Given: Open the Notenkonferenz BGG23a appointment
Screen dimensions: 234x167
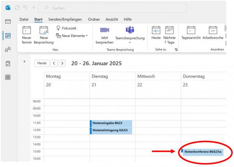Looking at the screenshot, I should (202, 151).
